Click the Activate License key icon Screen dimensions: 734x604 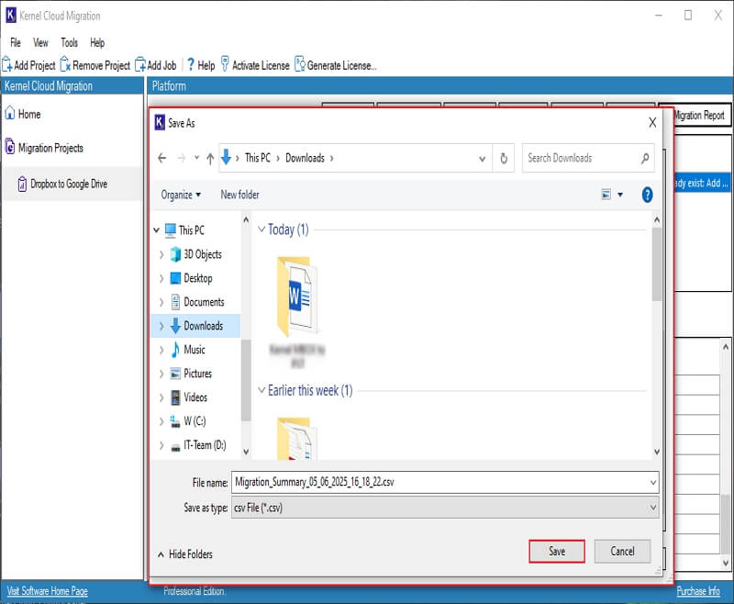225,64
